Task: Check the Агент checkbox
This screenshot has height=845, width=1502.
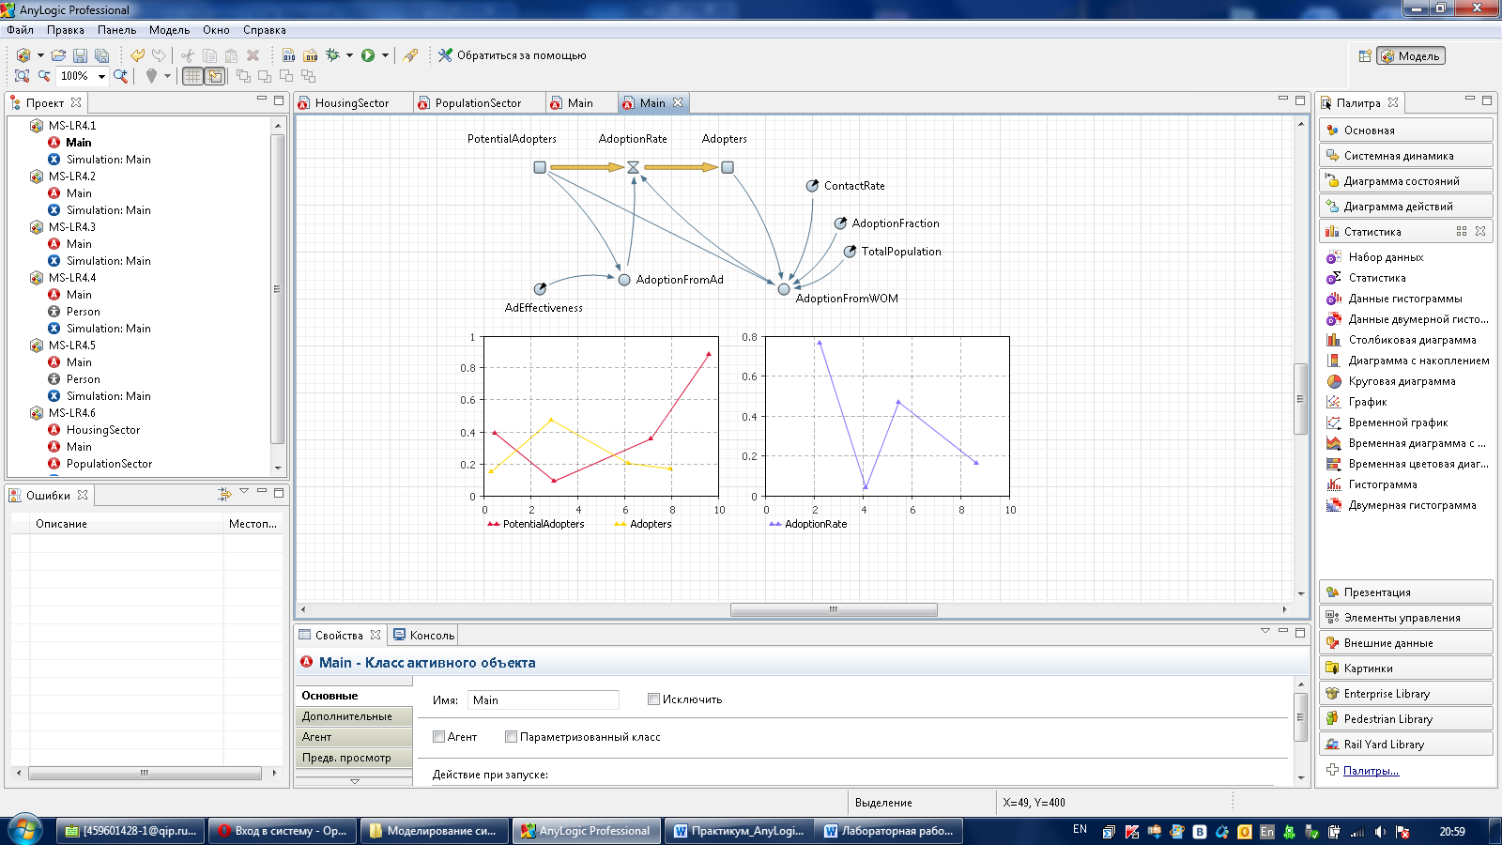Action: pos(438,737)
